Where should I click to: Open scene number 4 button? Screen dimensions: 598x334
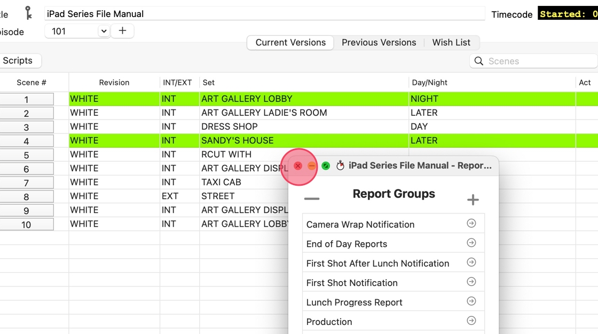pos(26,141)
